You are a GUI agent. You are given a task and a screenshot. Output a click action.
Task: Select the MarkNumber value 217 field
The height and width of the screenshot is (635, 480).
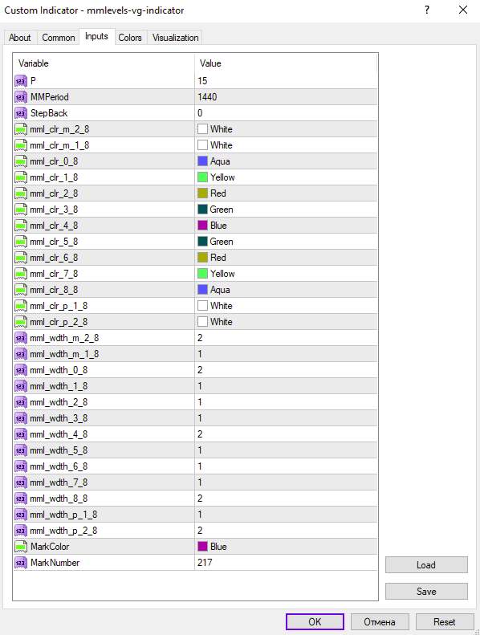click(286, 563)
